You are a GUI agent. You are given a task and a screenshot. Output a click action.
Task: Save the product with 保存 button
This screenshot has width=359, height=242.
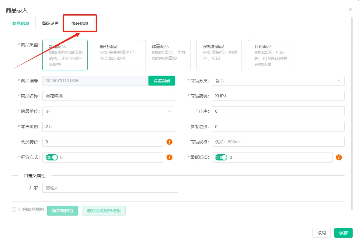[x=343, y=233]
